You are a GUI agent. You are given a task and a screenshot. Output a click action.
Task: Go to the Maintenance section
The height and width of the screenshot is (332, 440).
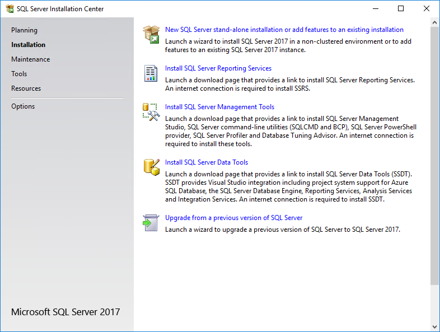[31, 59]
